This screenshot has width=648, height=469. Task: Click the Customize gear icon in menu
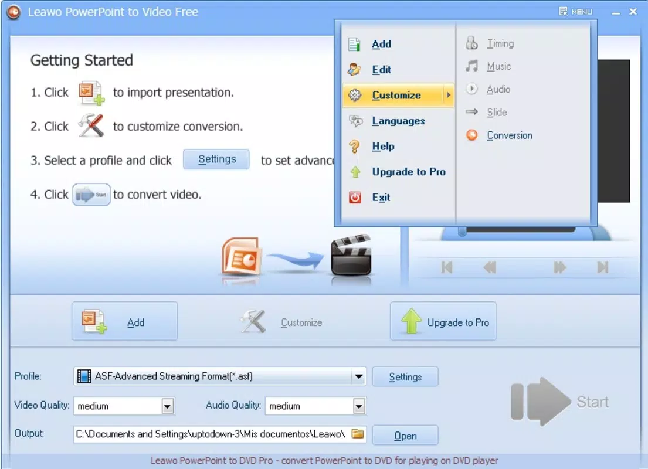point(355,95)
